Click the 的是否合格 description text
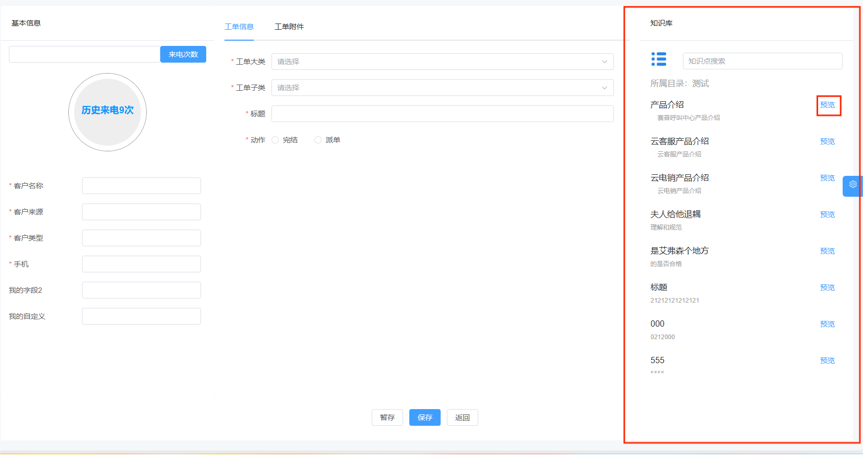The width and height of the screenshot is (863, 455). tap(666, 264)
